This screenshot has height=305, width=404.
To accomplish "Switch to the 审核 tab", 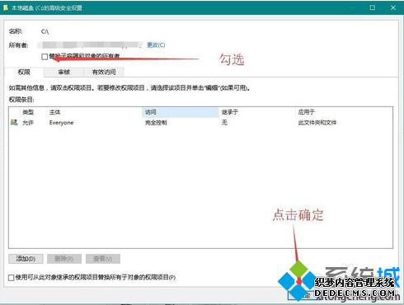I will (63, 72).
